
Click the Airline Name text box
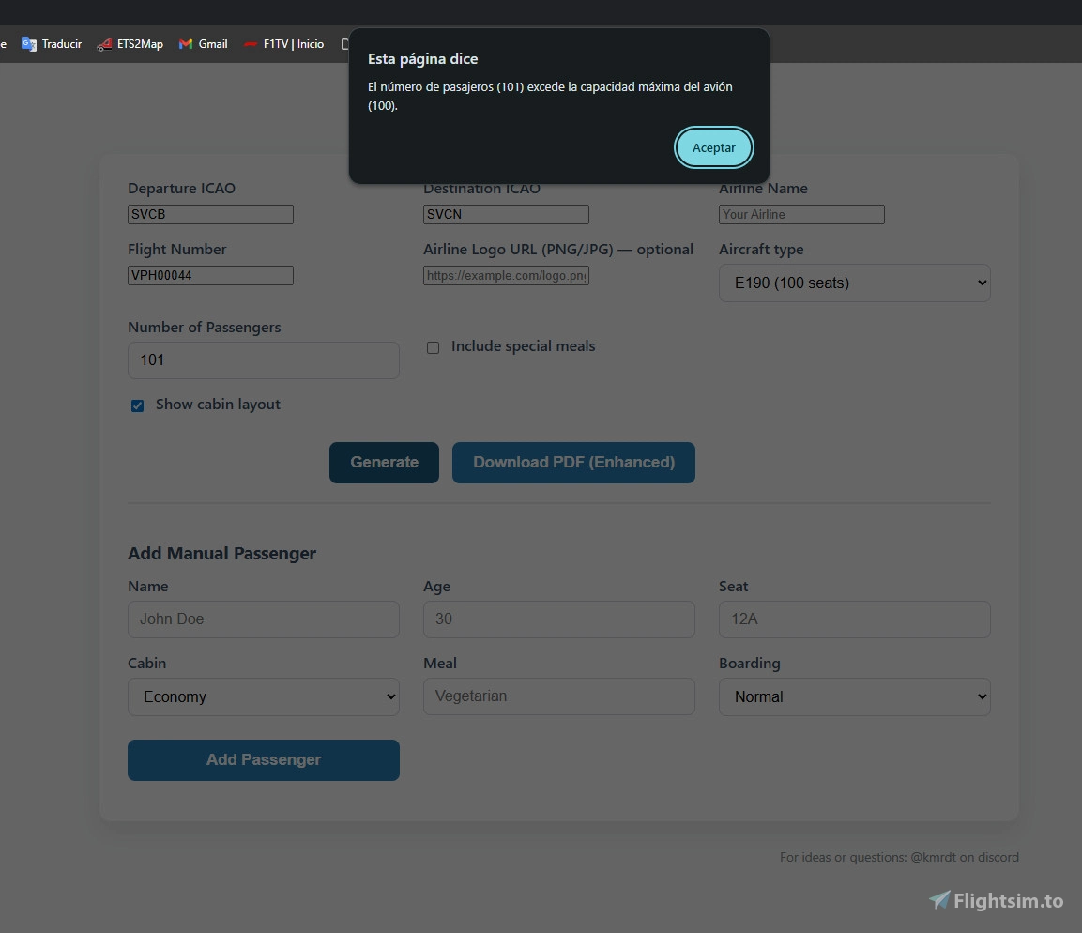point(800,214)
